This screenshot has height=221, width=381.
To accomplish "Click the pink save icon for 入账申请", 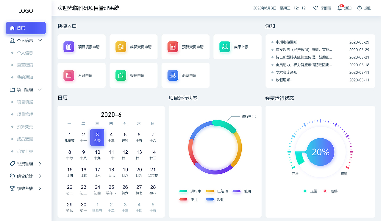I will [69, 75].
